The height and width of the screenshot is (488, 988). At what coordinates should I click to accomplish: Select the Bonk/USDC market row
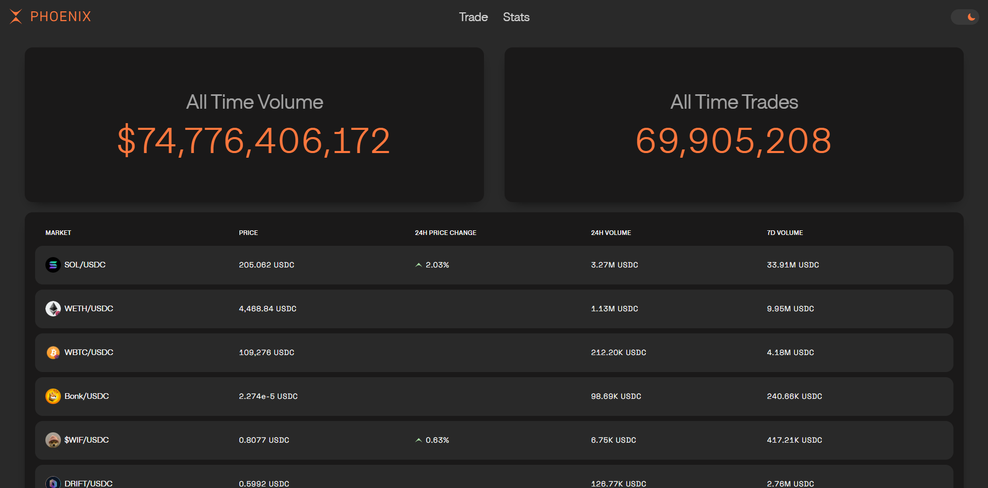(494, 396)
